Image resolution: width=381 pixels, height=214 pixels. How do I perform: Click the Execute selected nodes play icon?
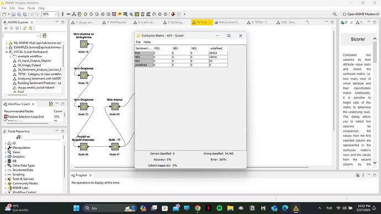tap(86, 14)
